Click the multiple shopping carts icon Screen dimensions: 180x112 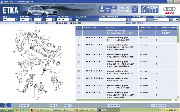click(135, 8)
